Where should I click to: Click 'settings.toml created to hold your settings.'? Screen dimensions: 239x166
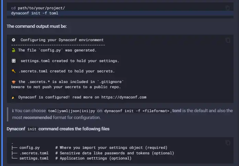(70, 61)
